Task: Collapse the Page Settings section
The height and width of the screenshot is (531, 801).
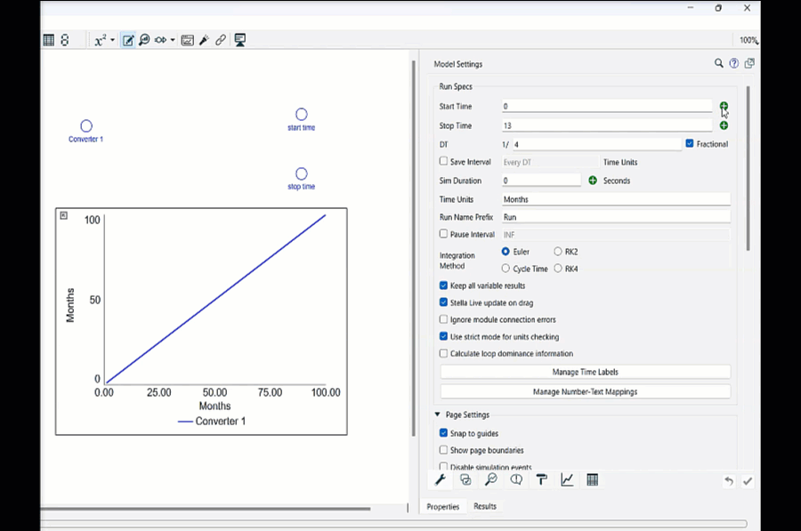Action: point(438,414)
